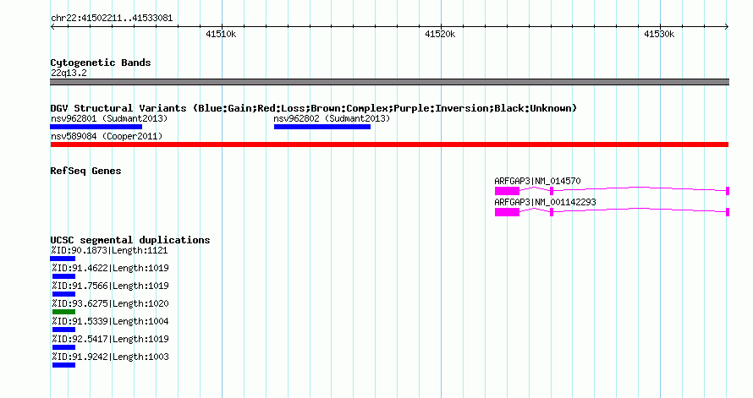Image resolution: width=753 pixels, height=398 pixels.
Task: Click the ARFGAP3|NM_001142293 gene label
Action: point(545,202)
